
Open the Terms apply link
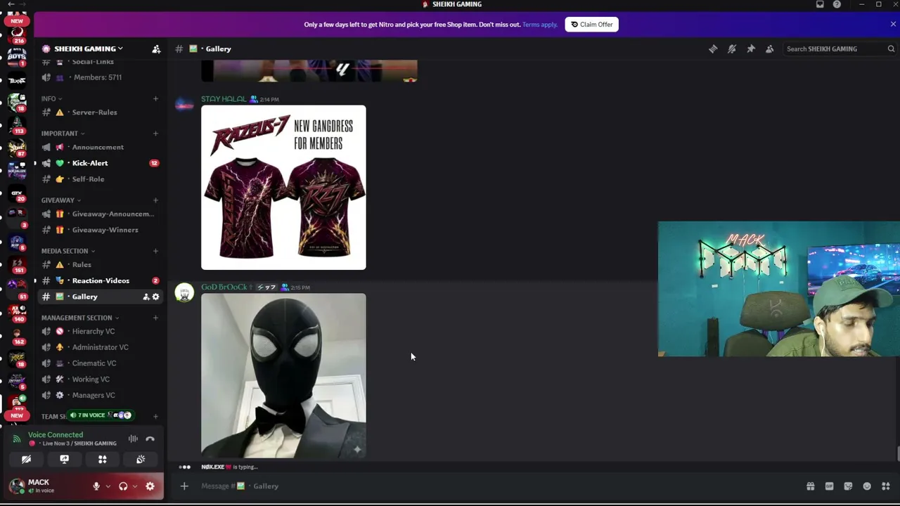539,25
